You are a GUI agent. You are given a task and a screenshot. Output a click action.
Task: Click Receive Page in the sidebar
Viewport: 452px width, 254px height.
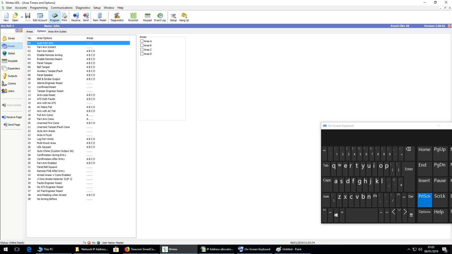pos(12,117)
